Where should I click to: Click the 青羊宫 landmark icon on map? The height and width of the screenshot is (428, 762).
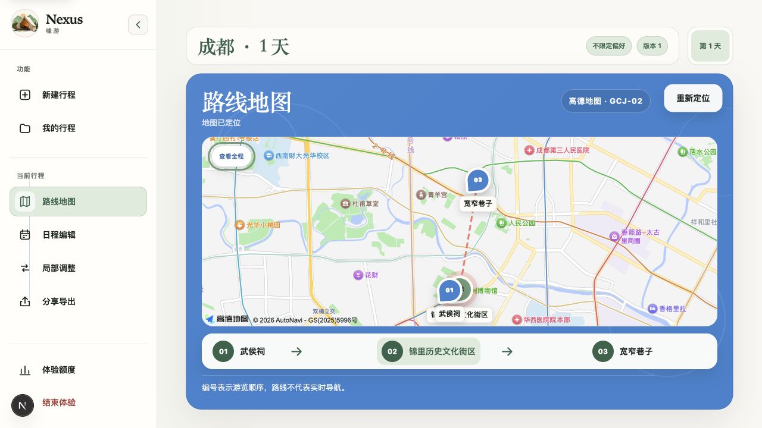pyautogui.click(x=421, y=194)
